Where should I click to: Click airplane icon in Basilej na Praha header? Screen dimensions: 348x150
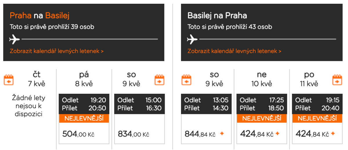192,39
